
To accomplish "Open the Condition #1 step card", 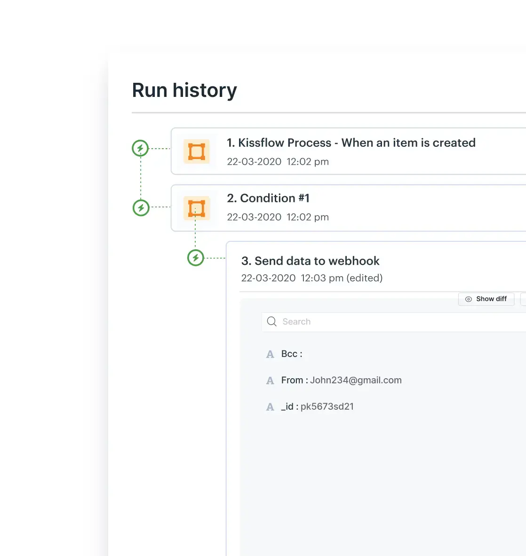I will (x=348, y=208).
